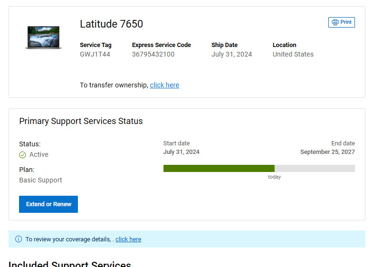Select the Service Tag value GWJ1T44
The height and width of the screenshot is (267, 383).
[x=95, y=54]
